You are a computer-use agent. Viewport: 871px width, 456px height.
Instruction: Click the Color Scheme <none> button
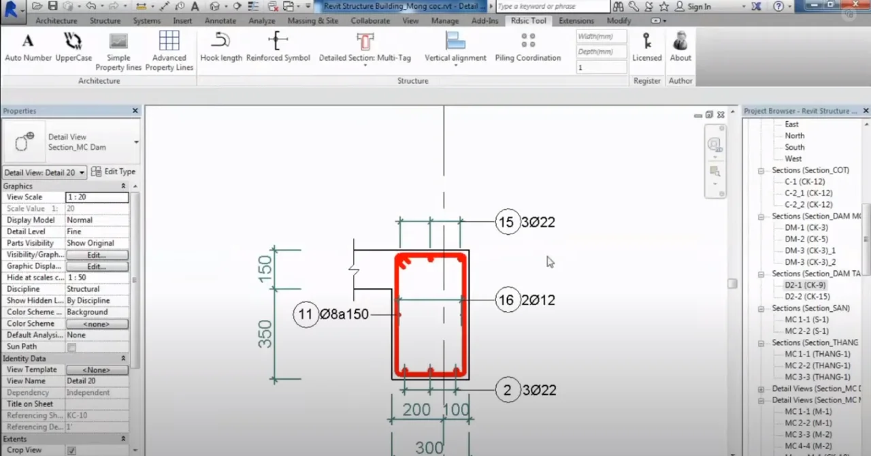[97, 324]
